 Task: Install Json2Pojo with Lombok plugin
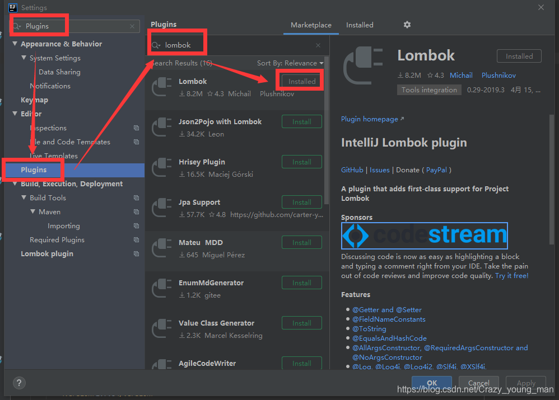coord(301,122)
